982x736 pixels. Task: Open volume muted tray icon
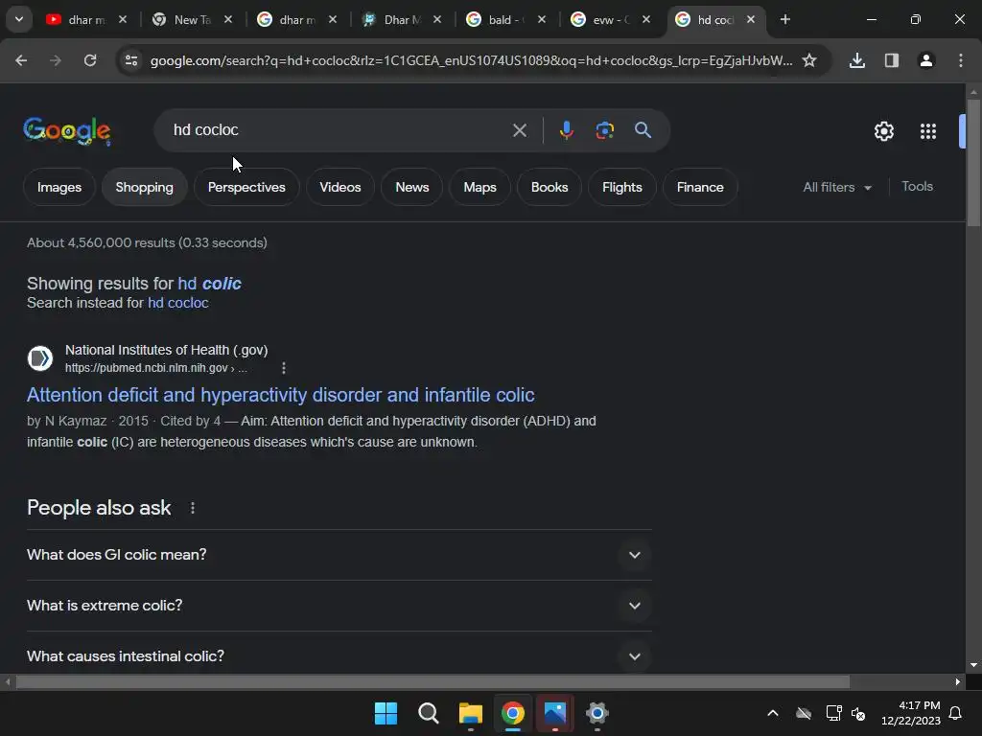coord(858,713)
